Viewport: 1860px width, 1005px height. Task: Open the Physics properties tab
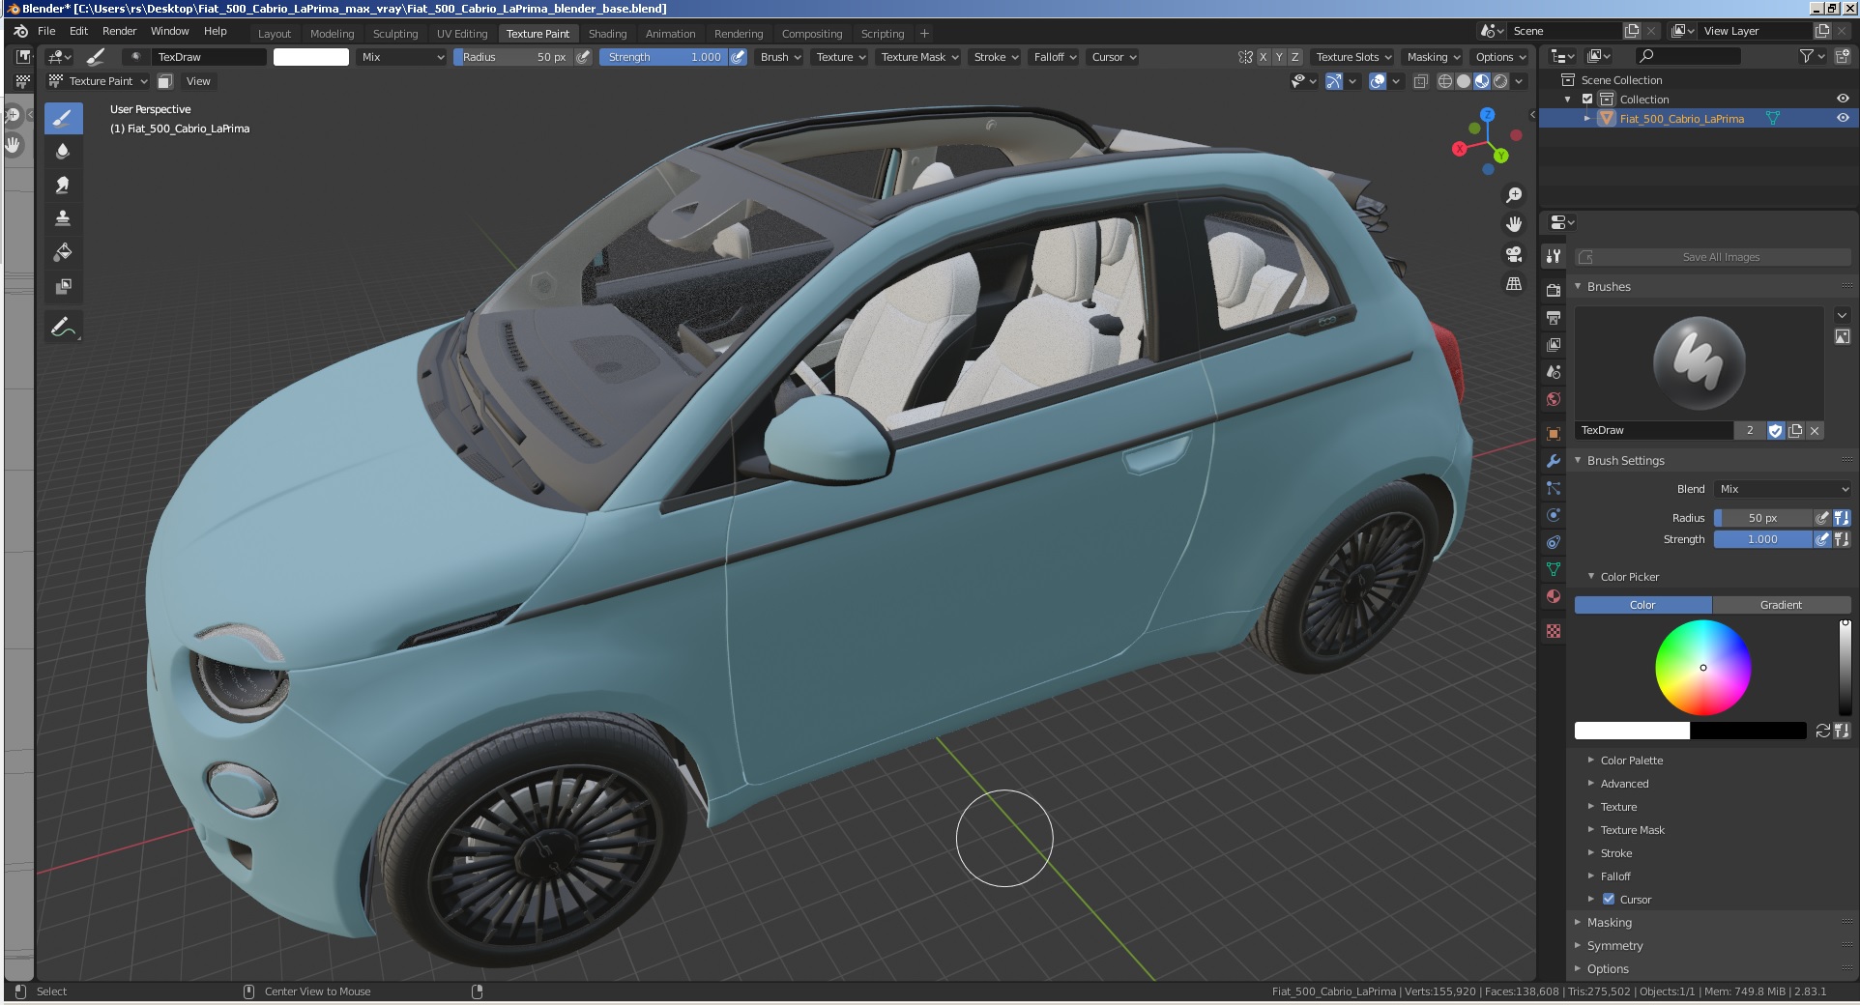coord(1554,515)
